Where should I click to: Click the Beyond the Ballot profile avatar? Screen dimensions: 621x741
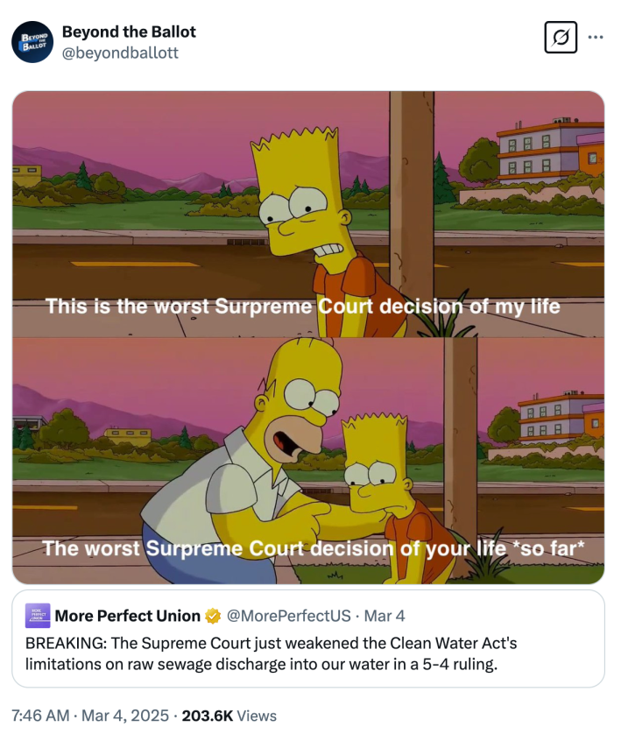[x=32, y=41]
